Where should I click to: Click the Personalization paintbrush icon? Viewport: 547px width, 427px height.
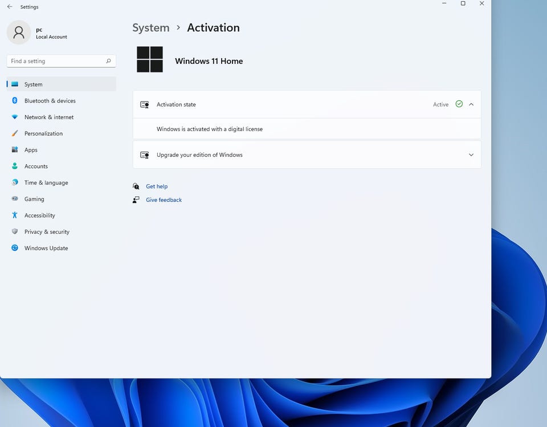click(15, 133)
